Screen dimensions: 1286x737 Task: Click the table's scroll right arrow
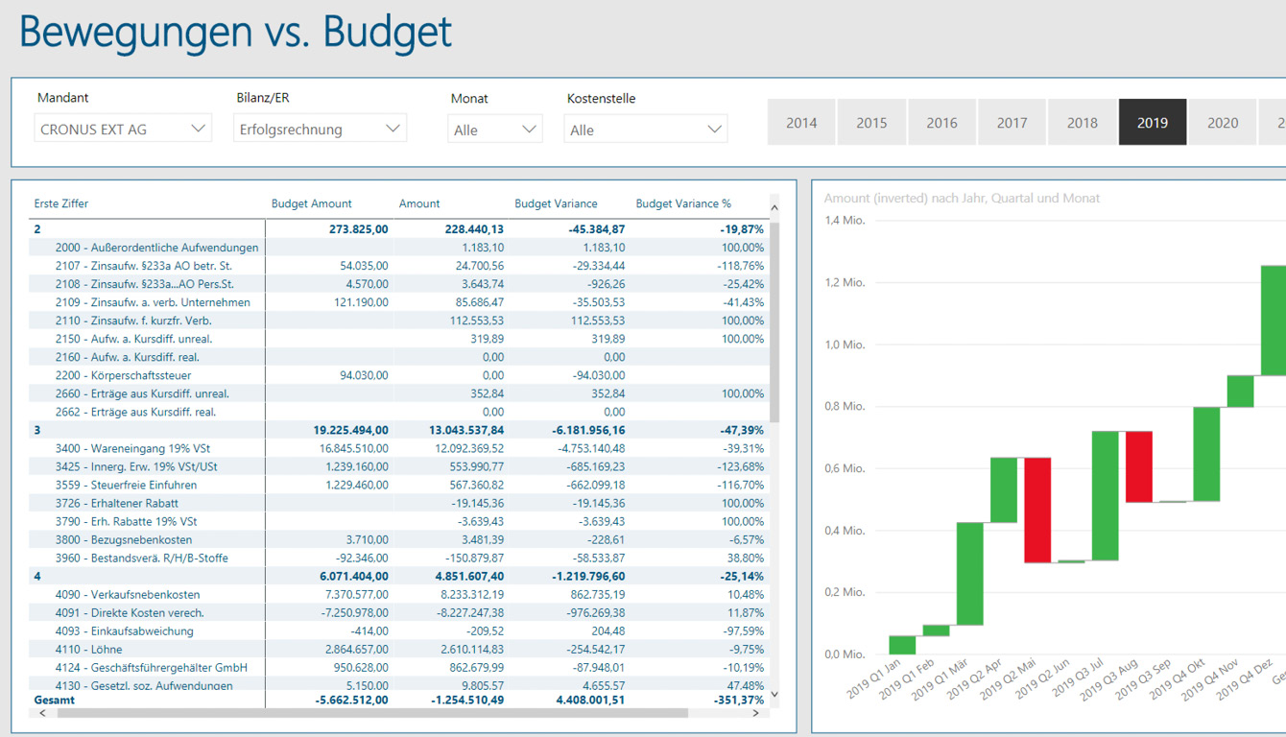tap(756, 713)
